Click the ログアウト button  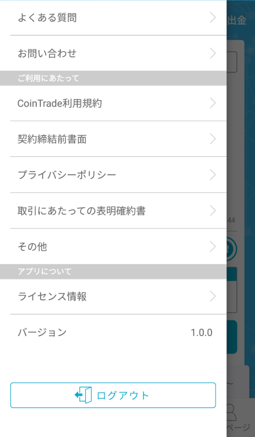[x=113, y=395]
